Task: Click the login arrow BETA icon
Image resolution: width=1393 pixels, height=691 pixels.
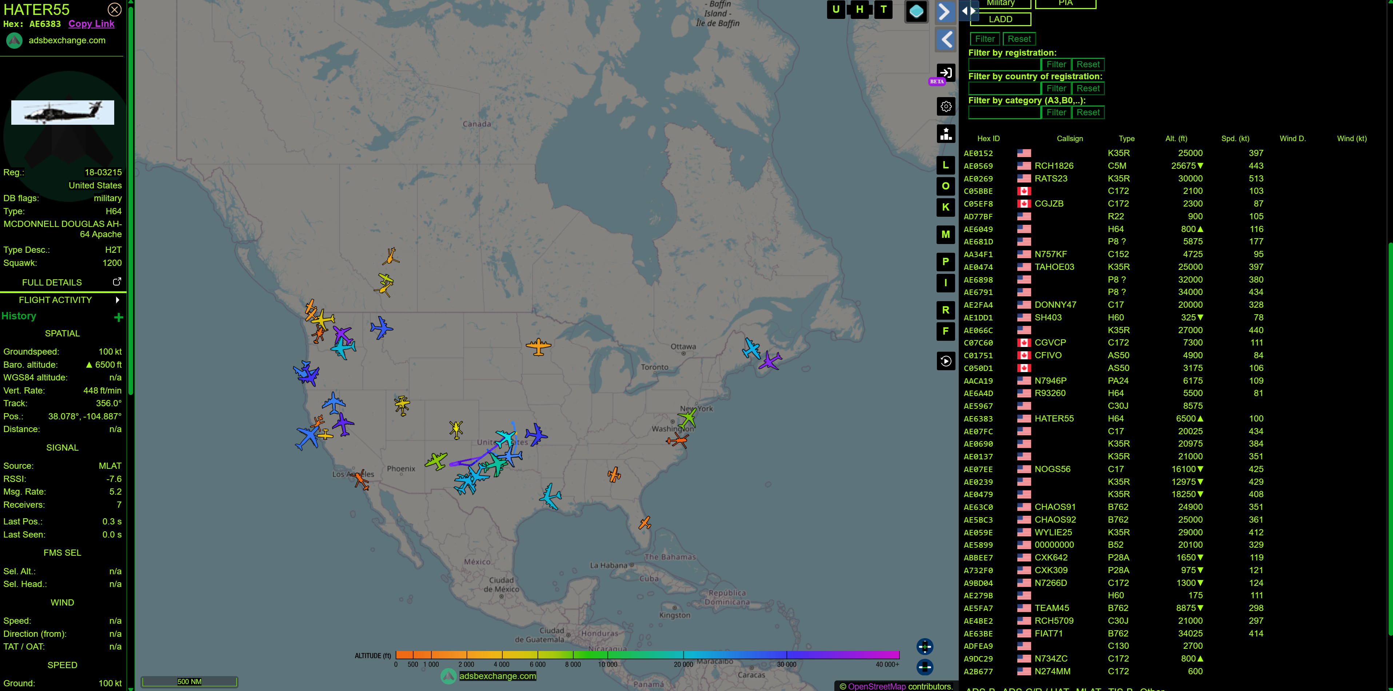Action: [x=946, y=72]
